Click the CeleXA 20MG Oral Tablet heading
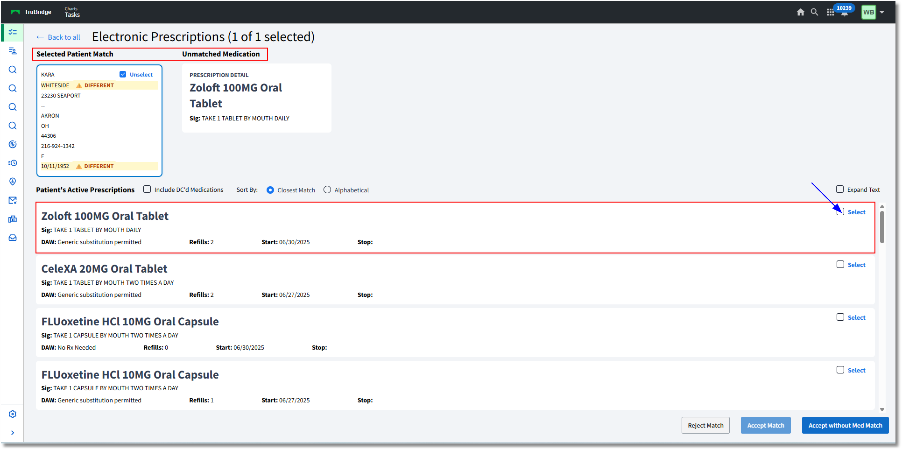 [104, 269]
